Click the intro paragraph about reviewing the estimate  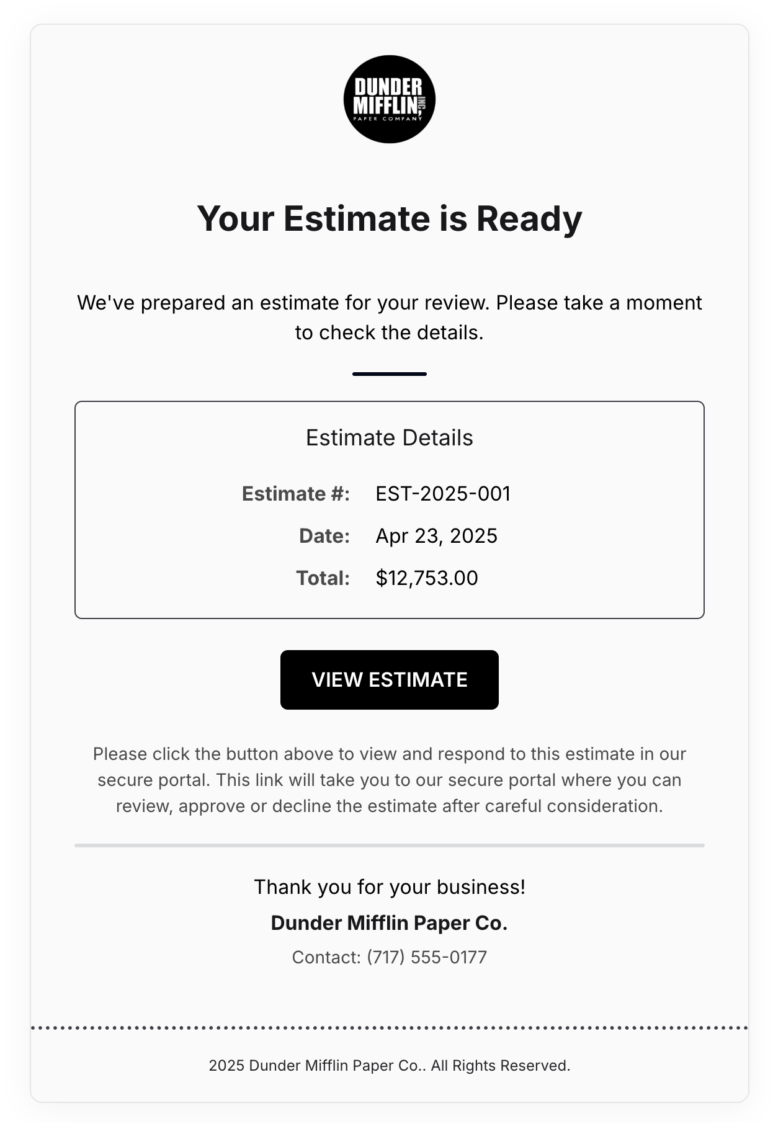(390, 317)
